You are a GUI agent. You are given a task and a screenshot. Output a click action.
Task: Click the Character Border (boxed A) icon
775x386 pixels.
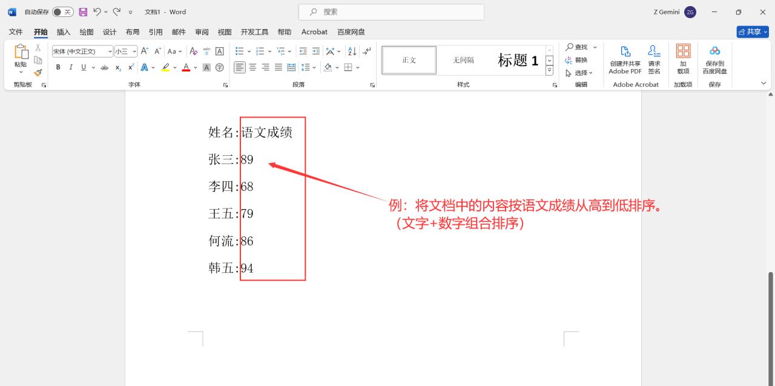220,52
